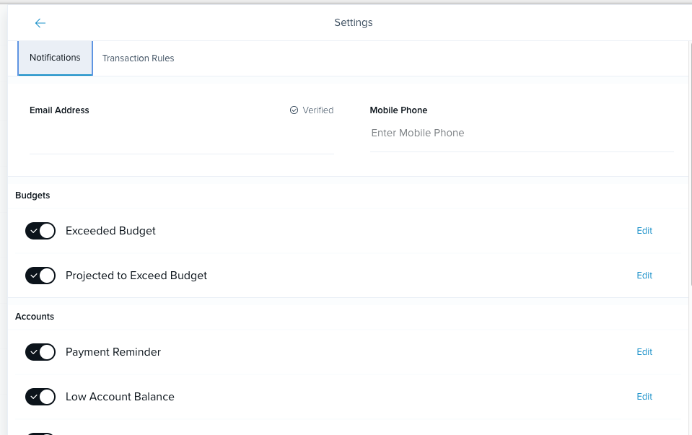Click Edit next to Payment Reminder
Image resolution: width=692 pixels, height=435 pixels.
click(x=644, y=352)
